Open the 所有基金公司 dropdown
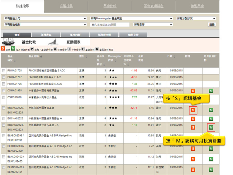This screenshot has height=175, width=233. (x=45, y=18)
